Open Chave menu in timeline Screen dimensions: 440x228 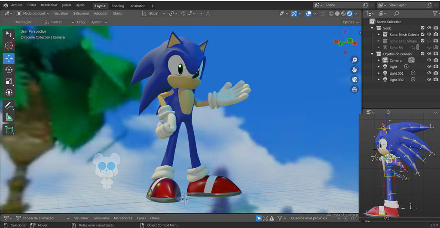(x=155, y=218)
